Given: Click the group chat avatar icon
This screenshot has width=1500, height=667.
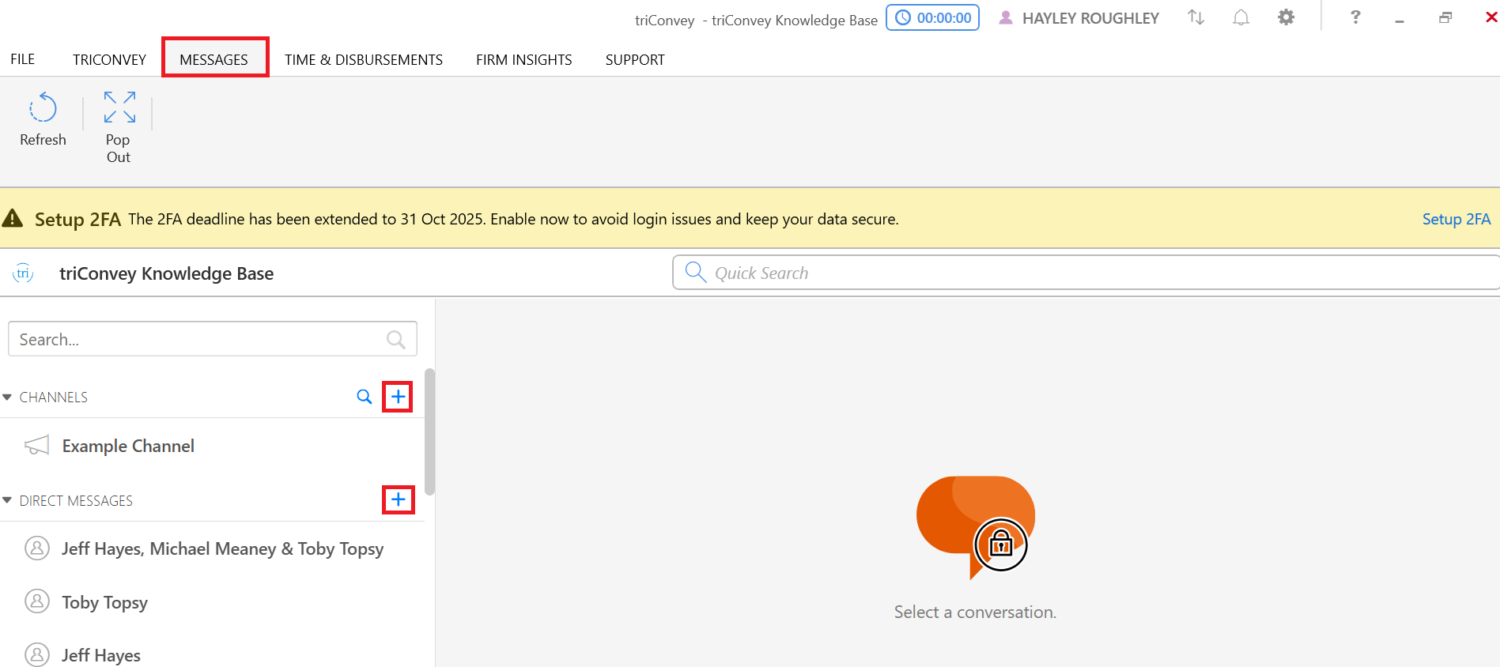Looking at the screenshot, I should [x=37, y=548].
